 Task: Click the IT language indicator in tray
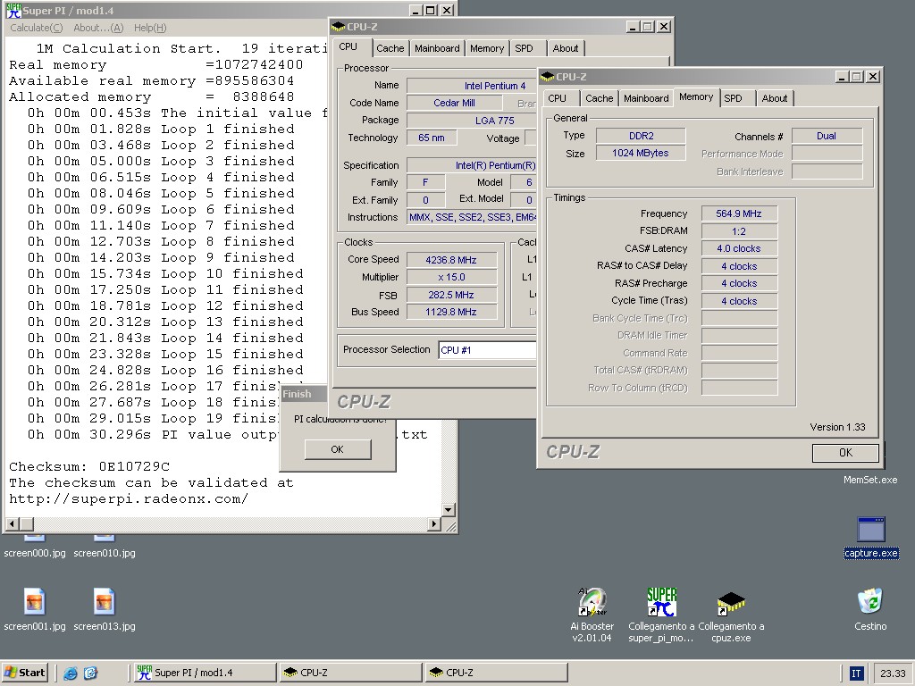pyautogui.click(x=856, y=673)
